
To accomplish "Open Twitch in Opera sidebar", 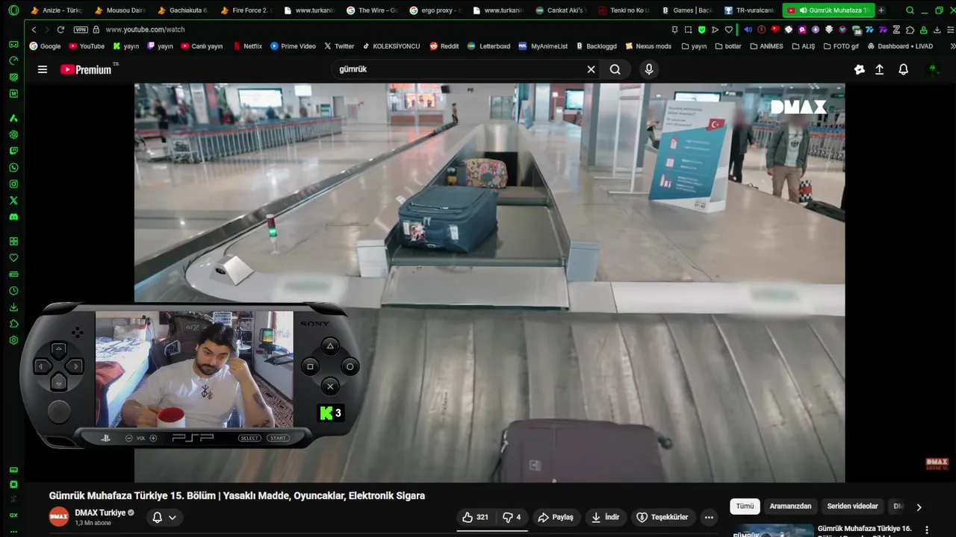I will point(13,151).
